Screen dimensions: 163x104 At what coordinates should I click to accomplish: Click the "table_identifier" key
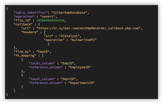(x=31, y=13)
